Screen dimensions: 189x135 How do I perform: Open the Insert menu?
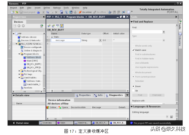[37, 8]
